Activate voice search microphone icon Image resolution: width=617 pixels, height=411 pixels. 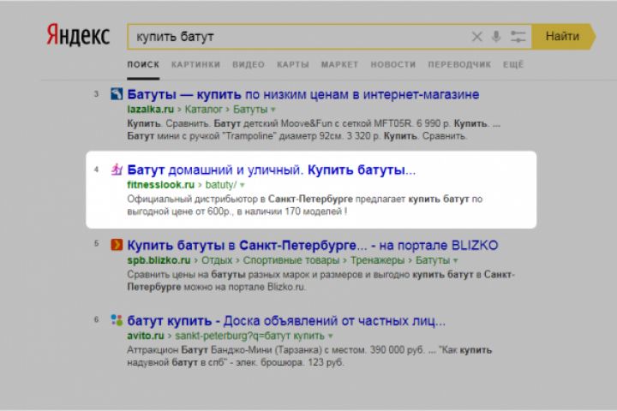coord(496,37)
